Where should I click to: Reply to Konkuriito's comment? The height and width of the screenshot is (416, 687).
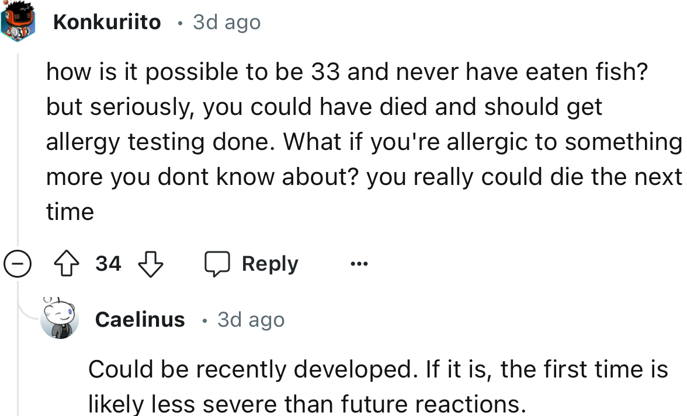pos(251,263)
